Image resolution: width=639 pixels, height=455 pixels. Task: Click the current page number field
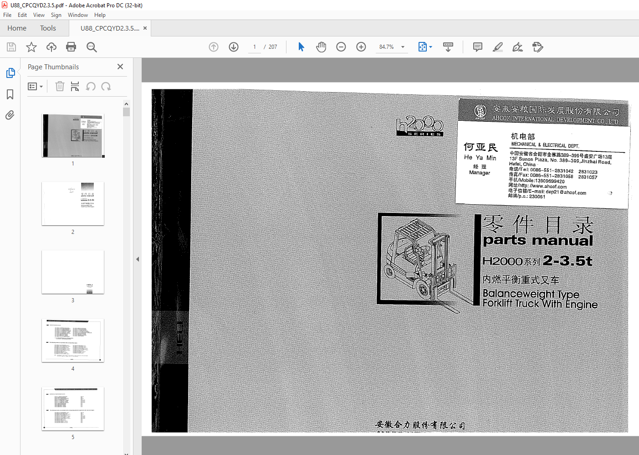point(255,47)
